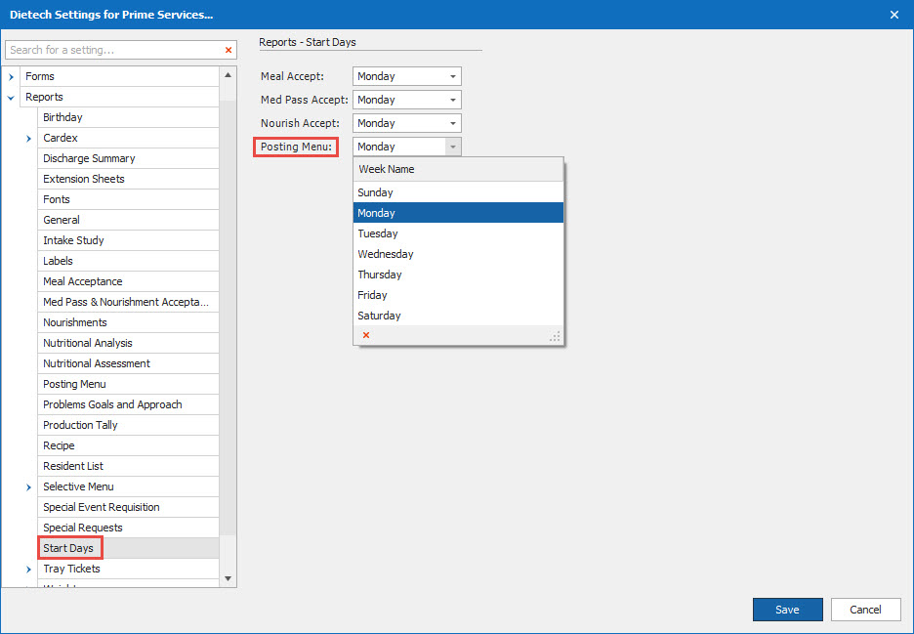This screenshot has height=634, width=914.
Task: Open the Med Pass Accept day dropdown
Action: pos(453,100)
